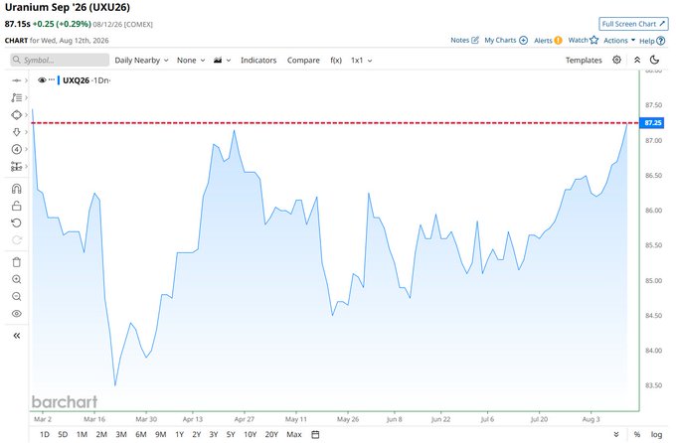This screenshot has height=443, width=676.
Task: Collapse the chart toolbar with double chevron
Action: pos(637,60)
